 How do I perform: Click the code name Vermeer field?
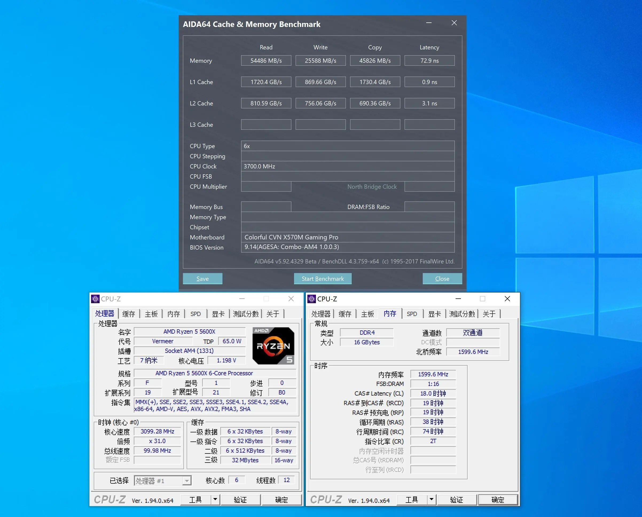click(x=163, y=341)
